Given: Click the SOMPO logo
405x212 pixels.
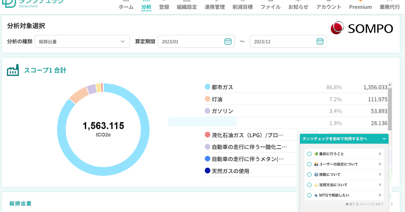Looking at the screenshot, I should click(362, 28).
